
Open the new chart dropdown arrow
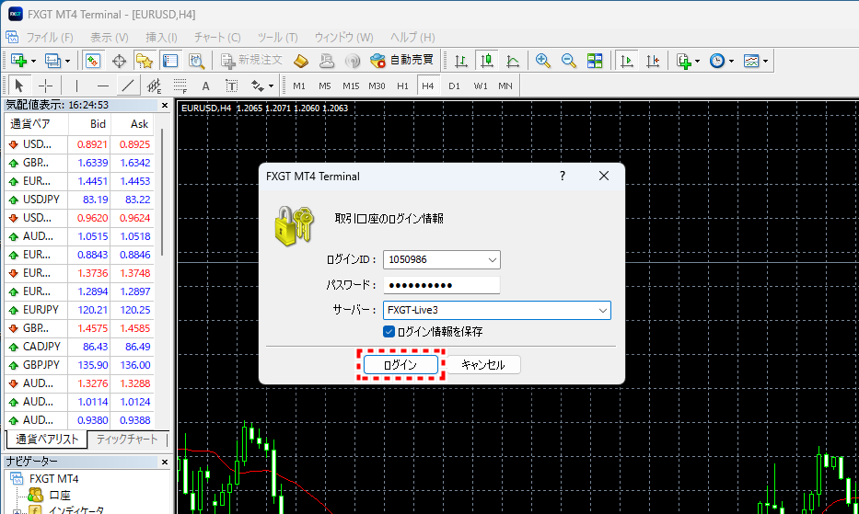click(x=34, y=61)
